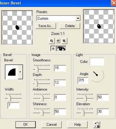The width and height of the screenshot is (116, 129).
Task: Open the Presets dropdown list
Action: (78, 18)
